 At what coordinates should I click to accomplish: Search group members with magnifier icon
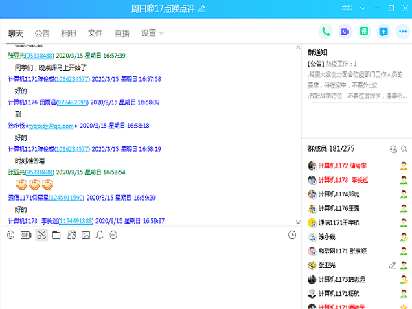coord(404,149)
